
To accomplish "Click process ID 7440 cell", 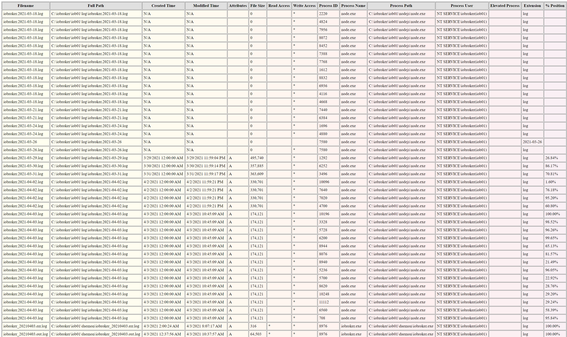I will pos(328,110).
